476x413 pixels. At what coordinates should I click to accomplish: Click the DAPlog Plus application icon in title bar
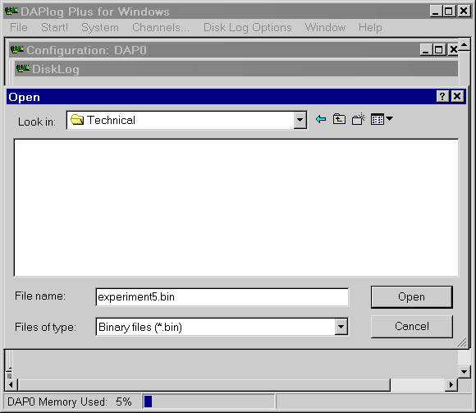11,11
